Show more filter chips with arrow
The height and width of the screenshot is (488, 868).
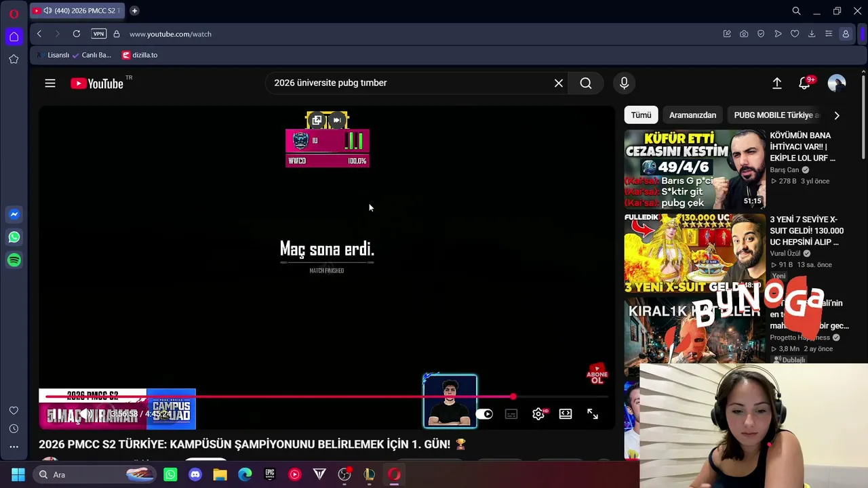837,115
